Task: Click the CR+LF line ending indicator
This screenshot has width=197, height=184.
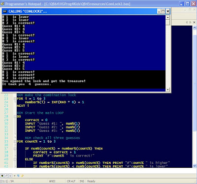Action: [71, 181]
